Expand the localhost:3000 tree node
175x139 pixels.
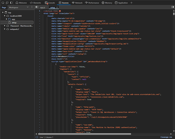pyautogui.click(x=4, y=16)
